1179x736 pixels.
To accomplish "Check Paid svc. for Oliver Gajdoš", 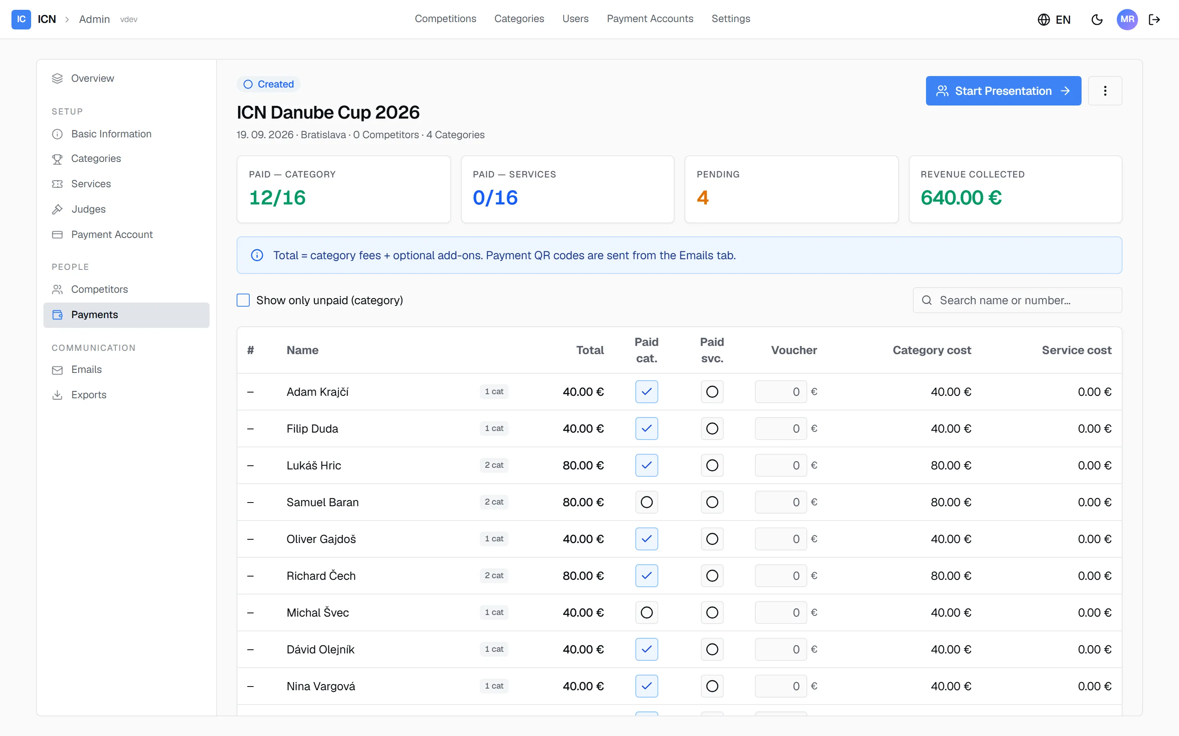I will click(x=712, y=539).
